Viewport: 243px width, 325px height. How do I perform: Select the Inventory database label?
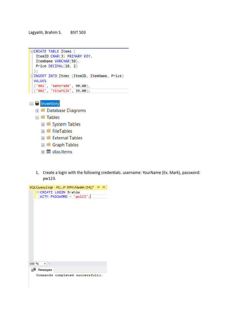(x=50, y=103)
